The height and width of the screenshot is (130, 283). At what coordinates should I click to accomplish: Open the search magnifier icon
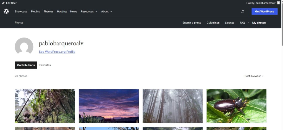click(243, 11)
